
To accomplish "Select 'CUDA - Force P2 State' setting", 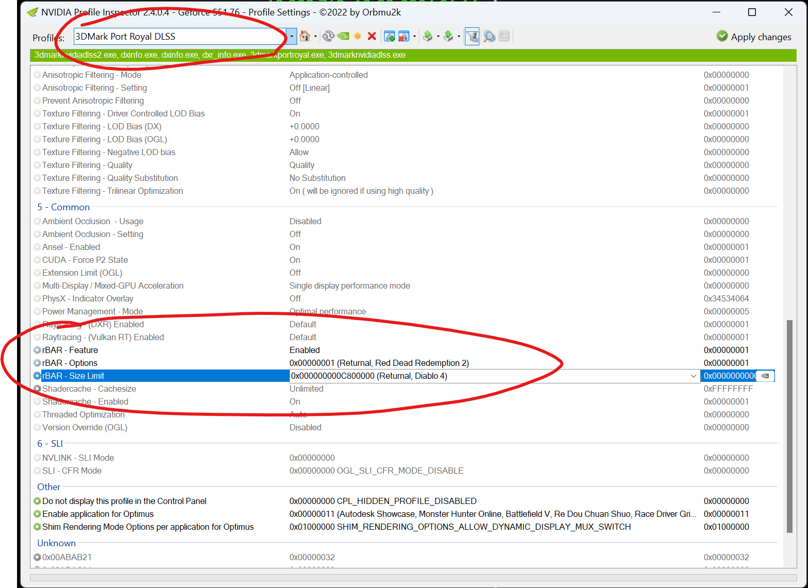I will click(85, 260).
